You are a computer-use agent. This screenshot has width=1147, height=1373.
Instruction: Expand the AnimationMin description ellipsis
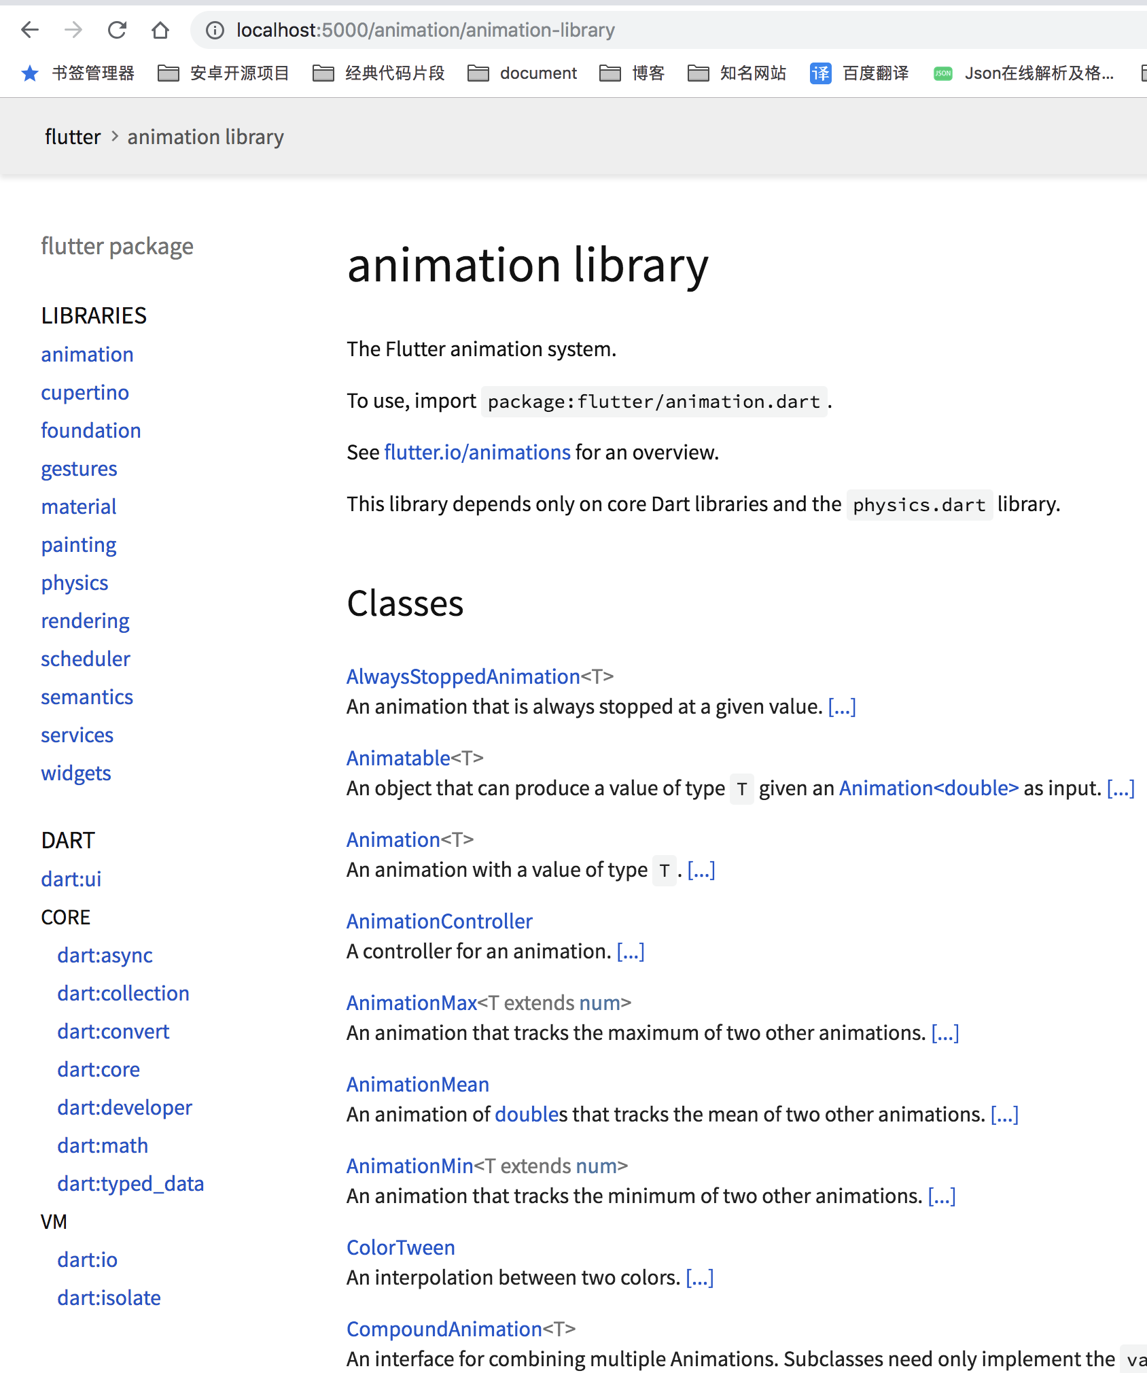pos(942,1196)
